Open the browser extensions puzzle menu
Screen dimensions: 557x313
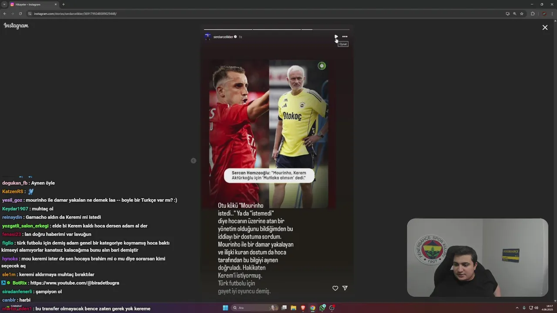[x=533, y=13]
